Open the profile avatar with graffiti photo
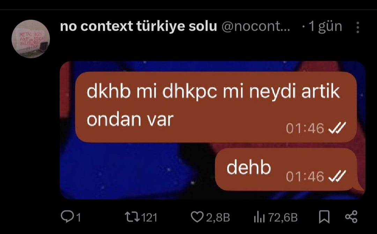 pos(31,39)
